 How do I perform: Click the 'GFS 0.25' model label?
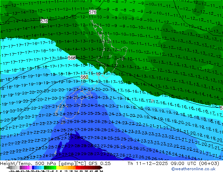(x=100, y=164)
